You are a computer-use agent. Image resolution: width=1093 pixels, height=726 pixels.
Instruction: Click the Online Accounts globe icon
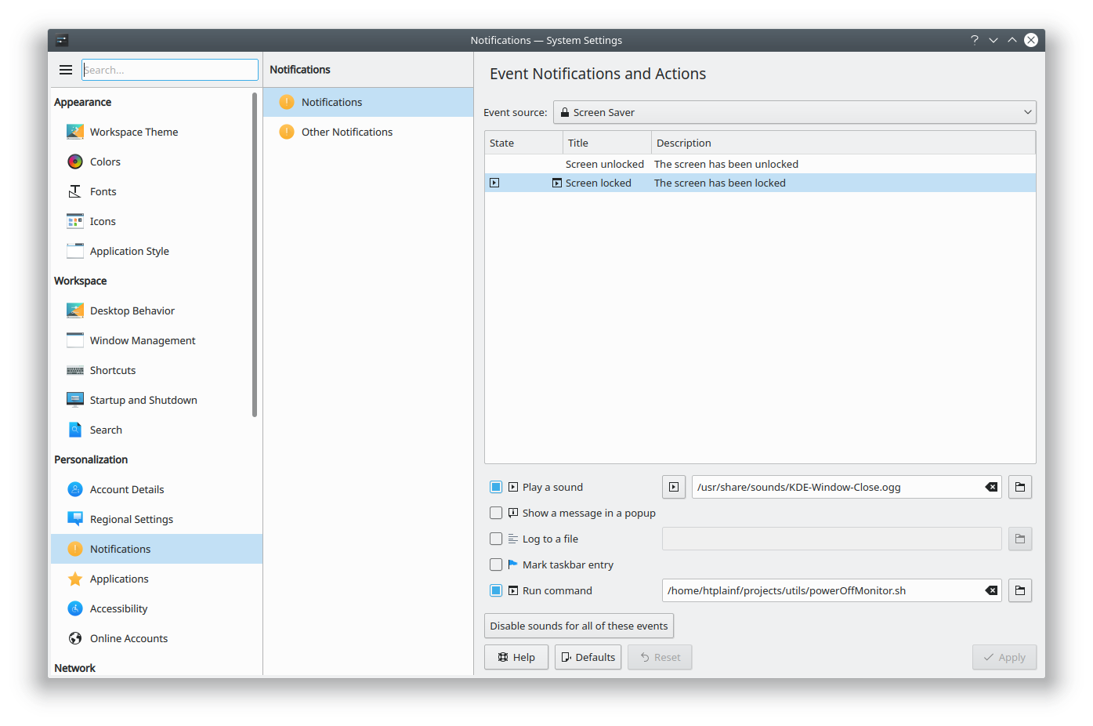[x=75, y=638]
